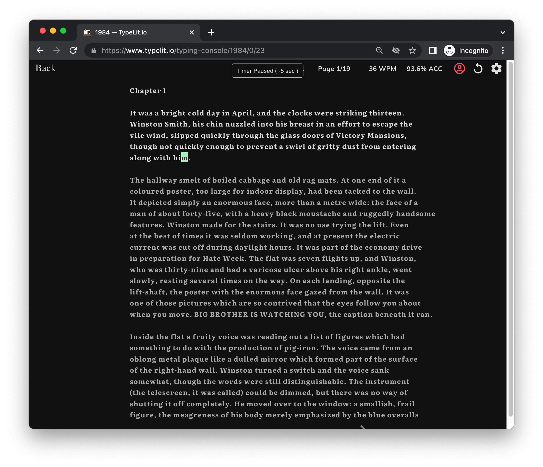Close the 1984 TypeLit tab
This screenshot has width=543, height=467.
pos(192,32)
